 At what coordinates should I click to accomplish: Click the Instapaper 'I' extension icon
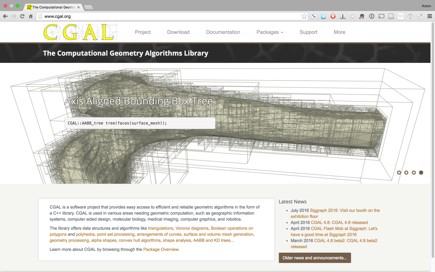343,16
